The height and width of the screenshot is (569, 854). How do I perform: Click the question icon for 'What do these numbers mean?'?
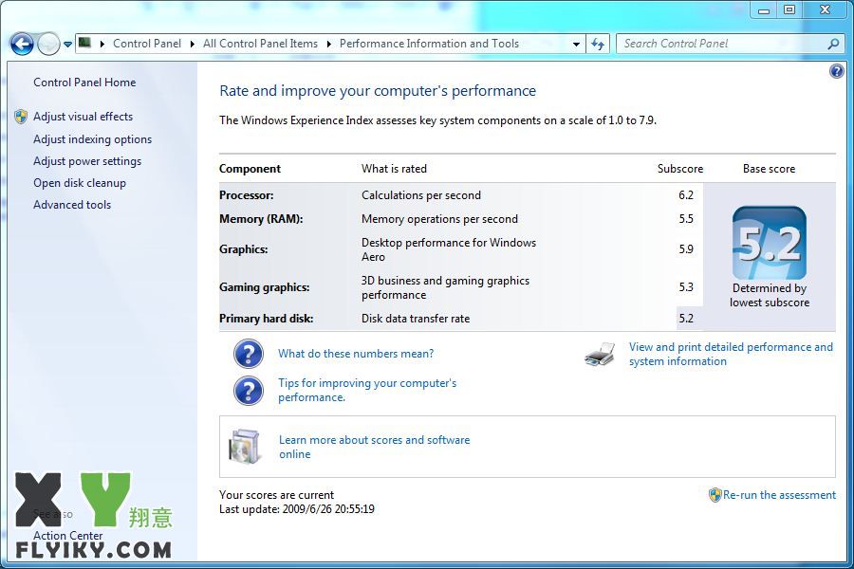pyautogui.click(x=249, y=354)
